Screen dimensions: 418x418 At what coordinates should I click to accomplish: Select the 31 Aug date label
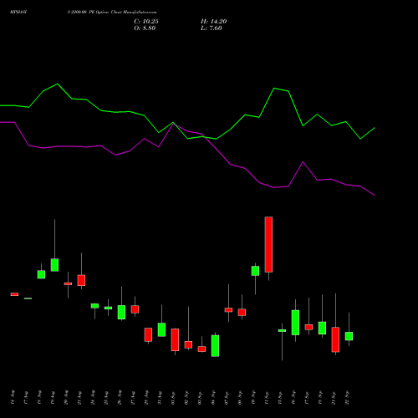[x=160, y=397]
